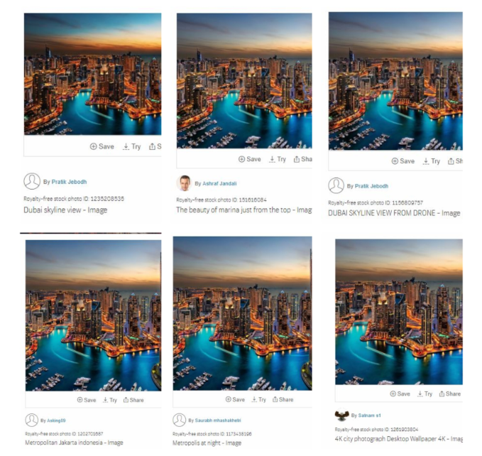Screen dimensions: 482x456
Task: Click the eagle avatar of Satnam s1
Action: 342,415
